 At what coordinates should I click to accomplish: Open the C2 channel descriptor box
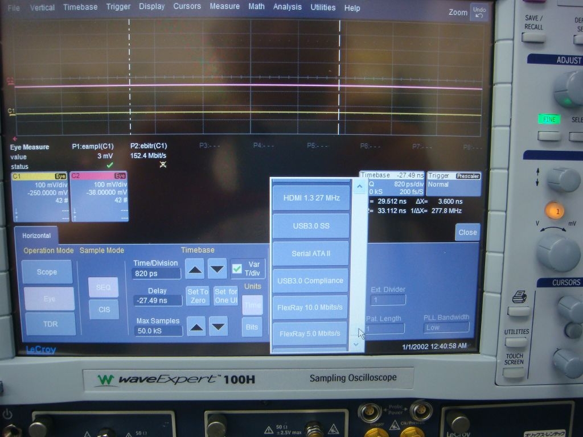[x=100, y=196]
